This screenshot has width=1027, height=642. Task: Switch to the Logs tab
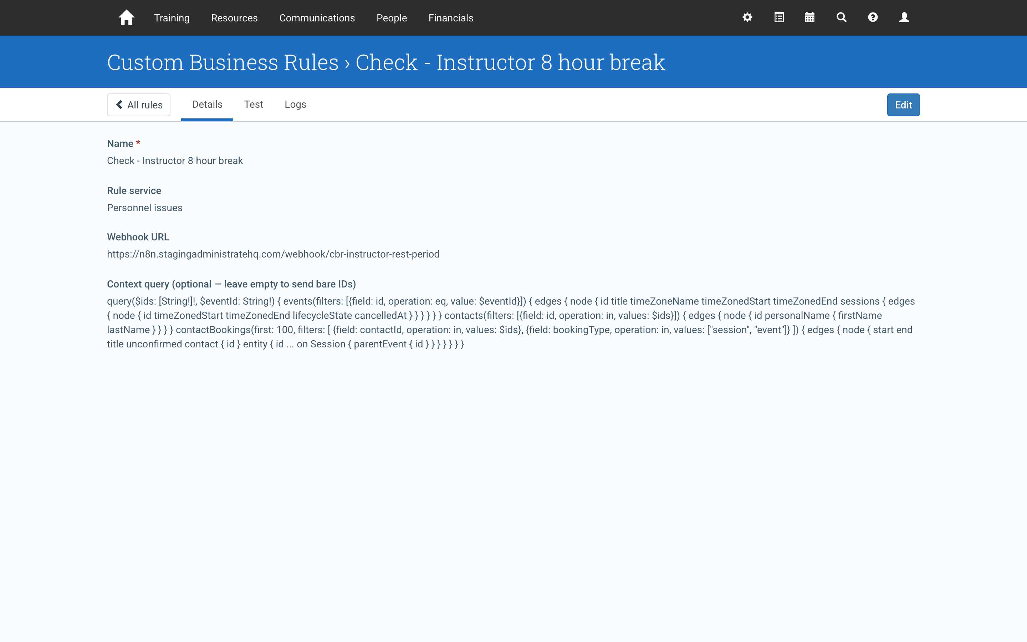pyautogui.click(x=295, y=105)
